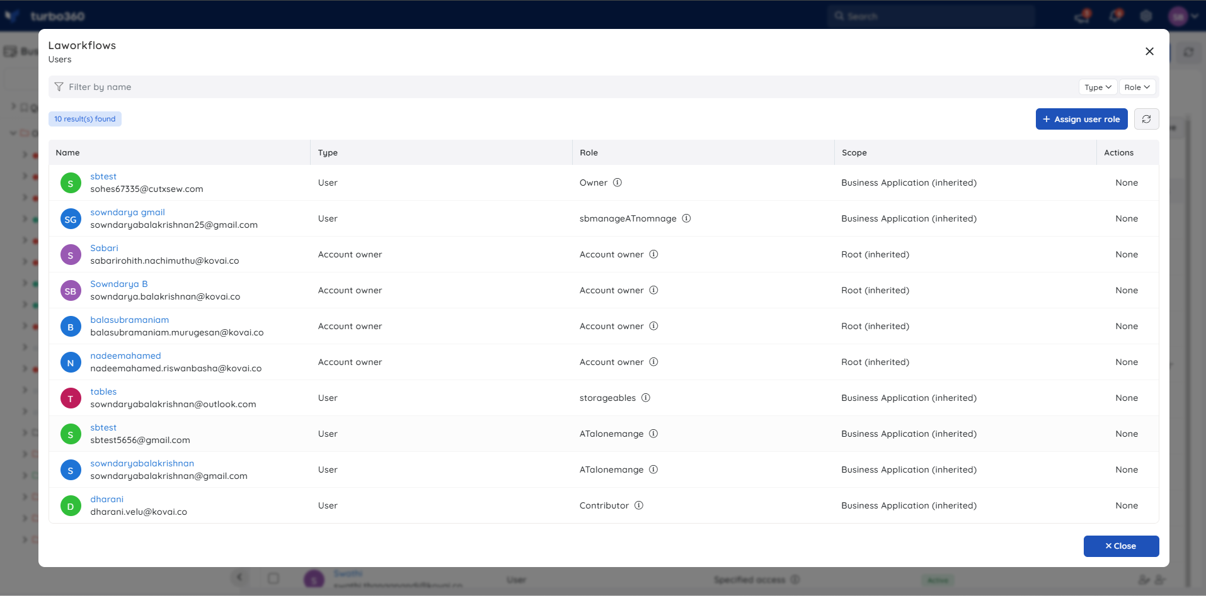Open dharani user link
Screen dimensions: 1206x596
click(106, 499)
